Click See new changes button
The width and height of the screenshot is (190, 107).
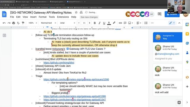(89, 17)
